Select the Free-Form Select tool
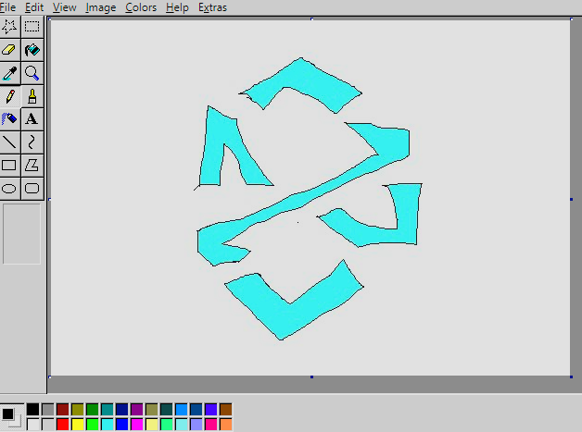582x432 pixels. pos(9,27)
